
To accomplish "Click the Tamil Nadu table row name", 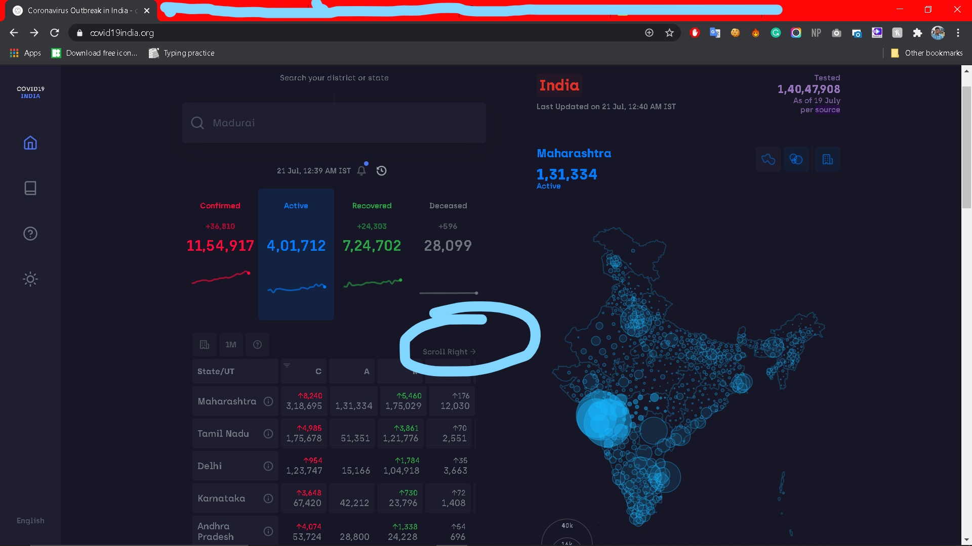I will (223, 434).
